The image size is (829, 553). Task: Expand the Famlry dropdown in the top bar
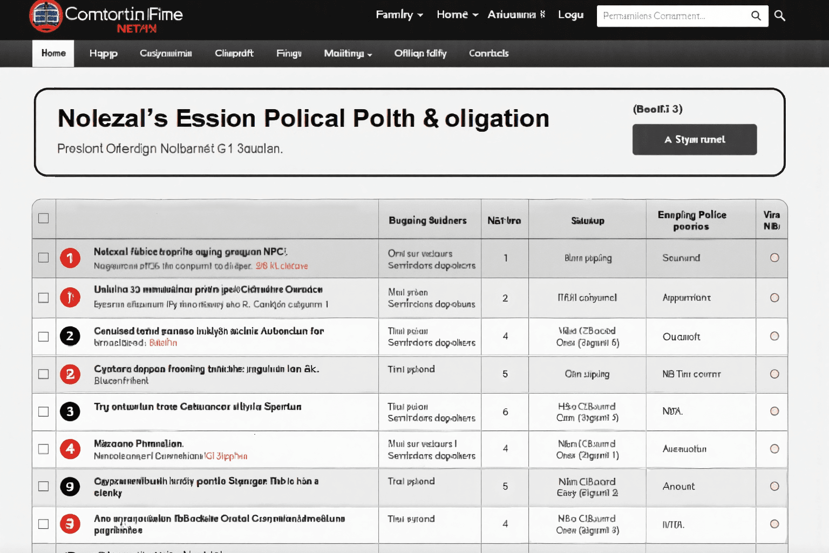(399, 15)
